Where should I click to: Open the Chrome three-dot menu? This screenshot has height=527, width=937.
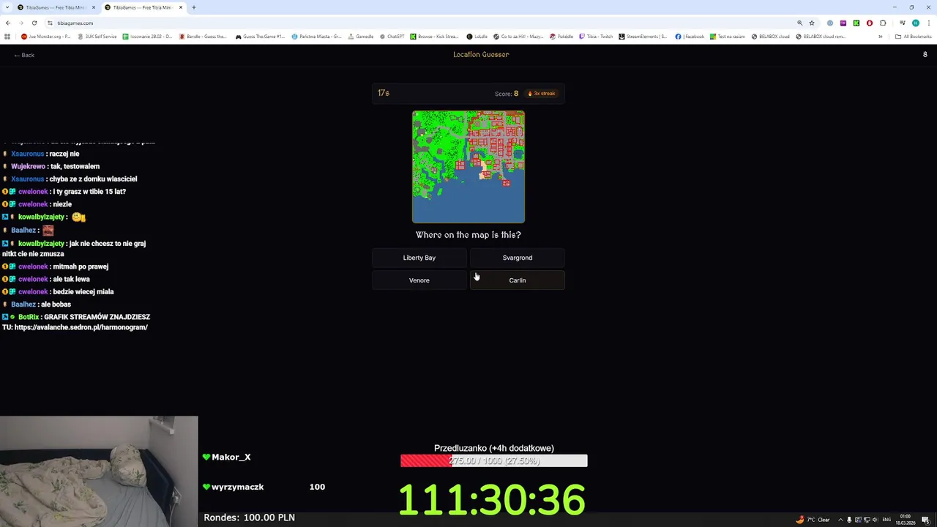tap(928, 23)
